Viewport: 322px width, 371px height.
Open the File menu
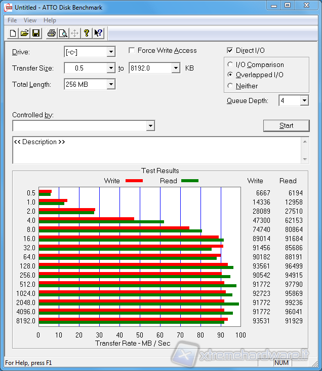pyautogui.click(x=12, y=20)
